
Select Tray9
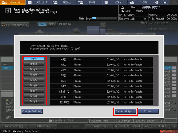[x=34, y=101]
